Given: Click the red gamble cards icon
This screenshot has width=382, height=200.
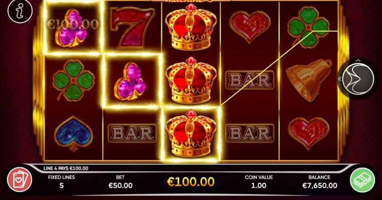Looking at the screenshot, I should tap(20, 180).
